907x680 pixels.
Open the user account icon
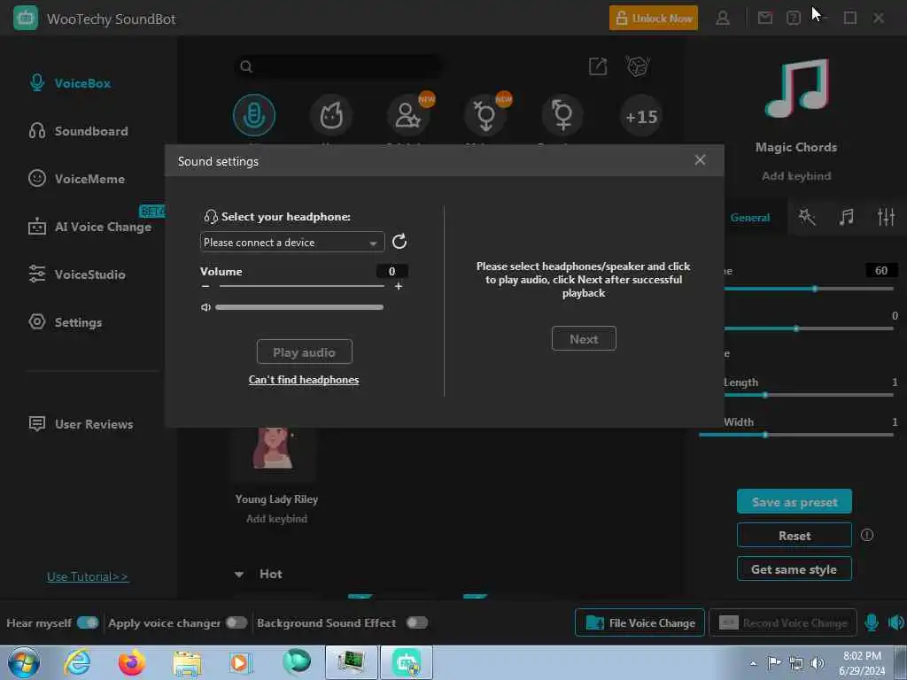click(723, 19)
